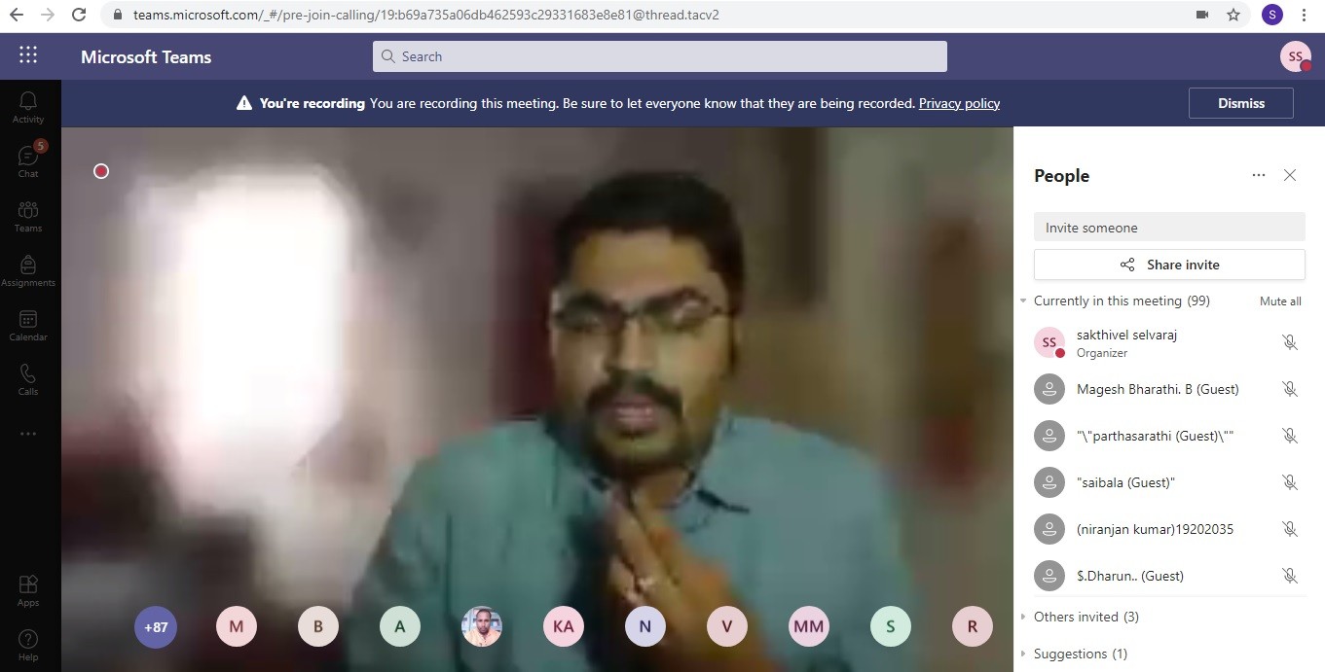Open the Calendar icon
This screenshot has width=1325, height=672.
click(28, 324)
